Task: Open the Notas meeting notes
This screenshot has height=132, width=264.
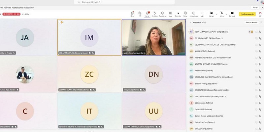Action: point(185,14)
